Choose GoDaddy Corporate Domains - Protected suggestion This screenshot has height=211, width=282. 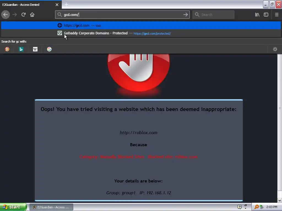[x=141, y=33]
